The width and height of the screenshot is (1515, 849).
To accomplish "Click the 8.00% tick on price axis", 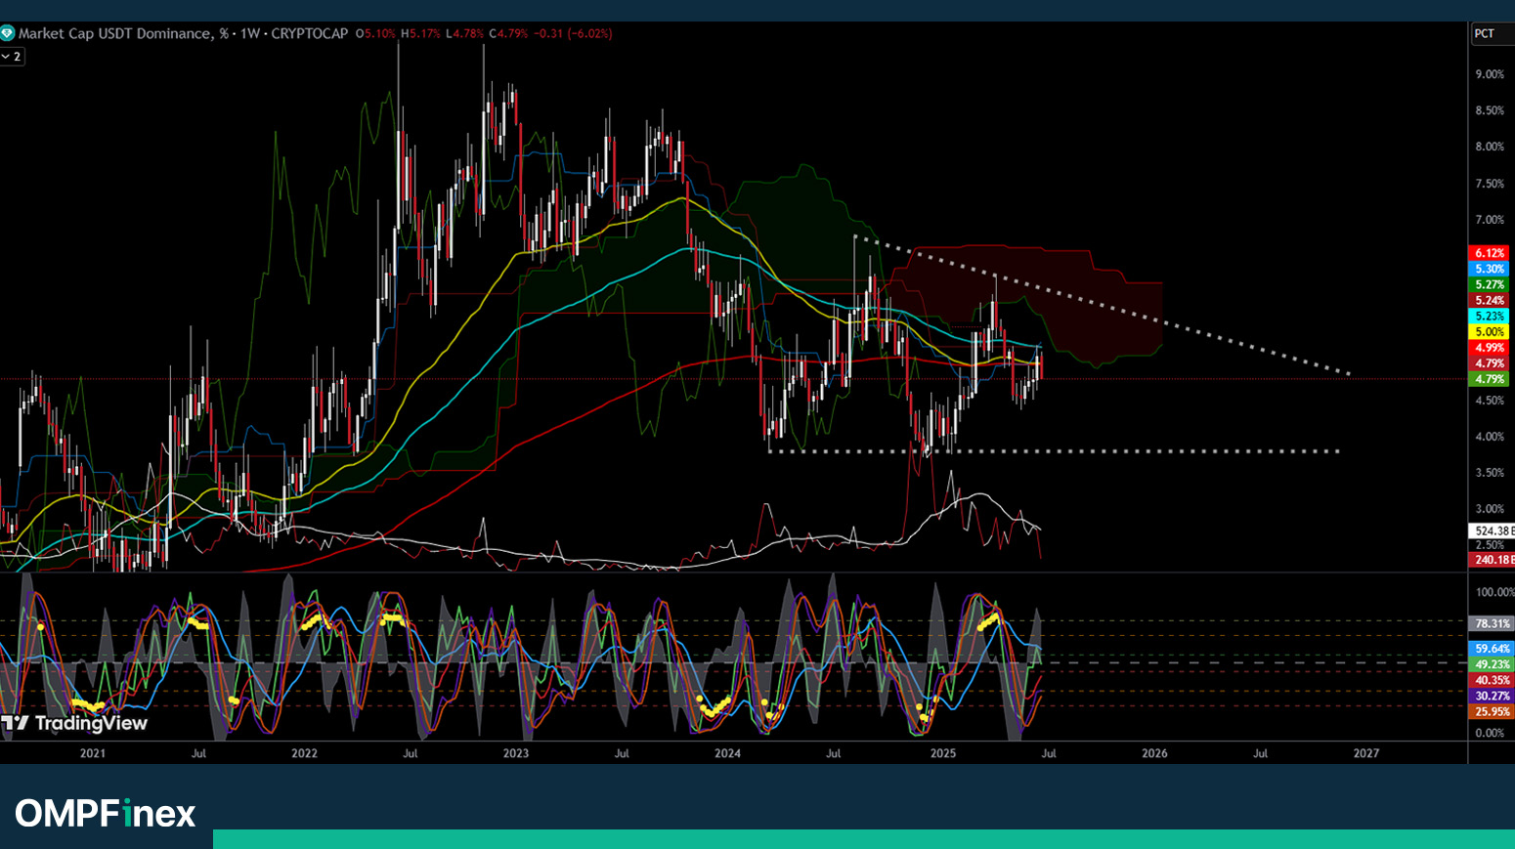I will pos(1490,147).
